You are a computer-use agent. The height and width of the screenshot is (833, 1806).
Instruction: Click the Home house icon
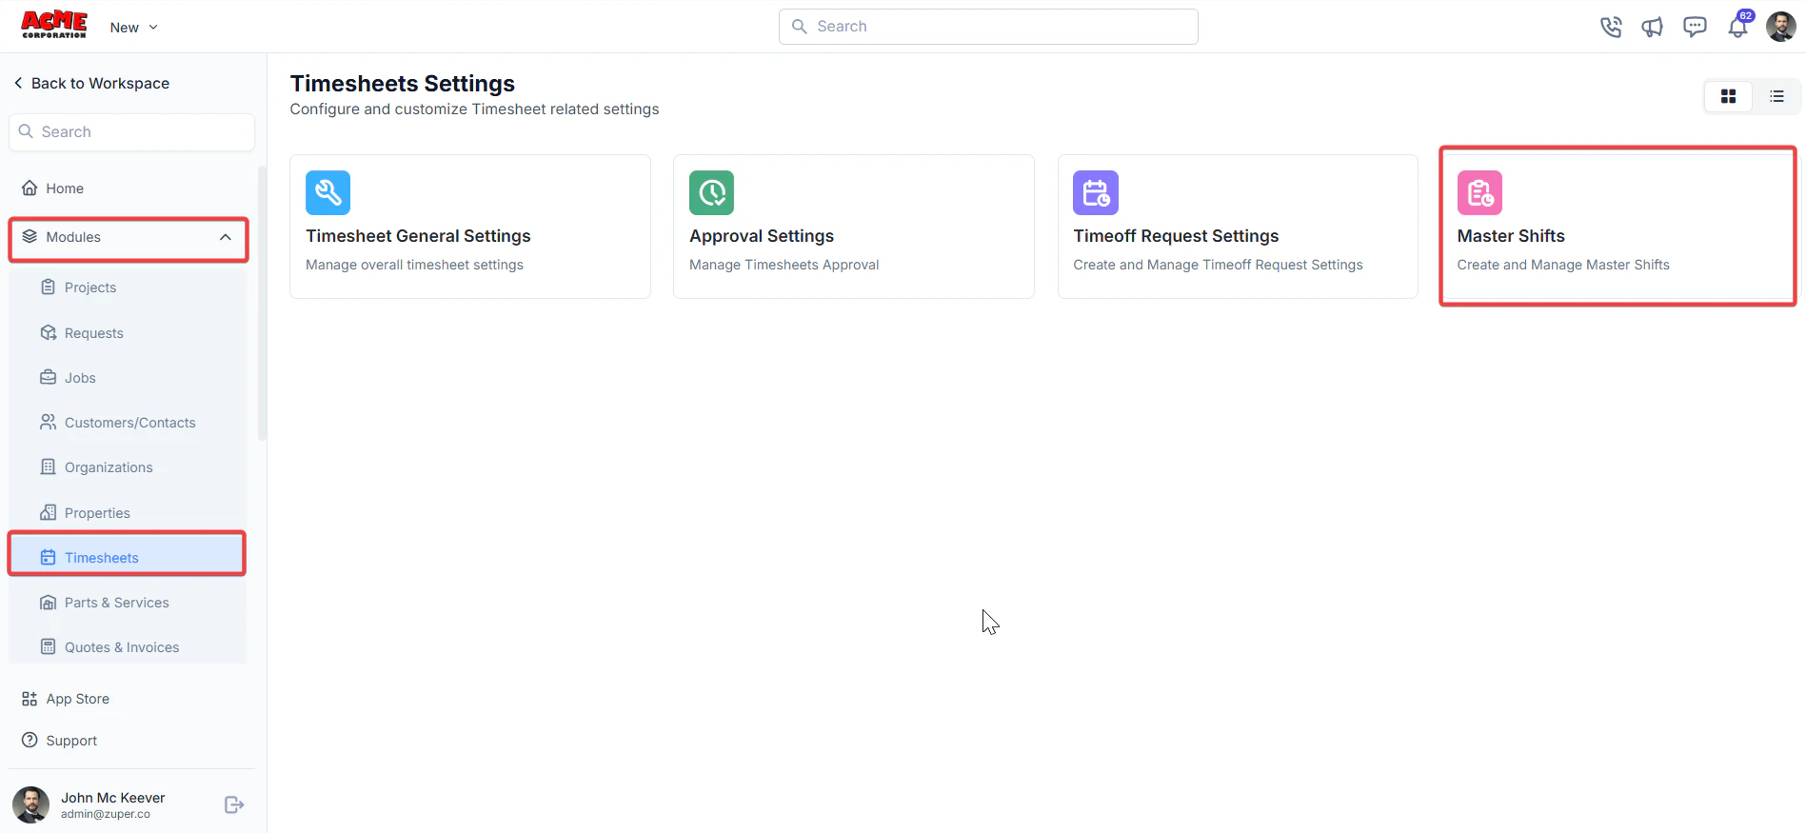(x=30, y=188)
